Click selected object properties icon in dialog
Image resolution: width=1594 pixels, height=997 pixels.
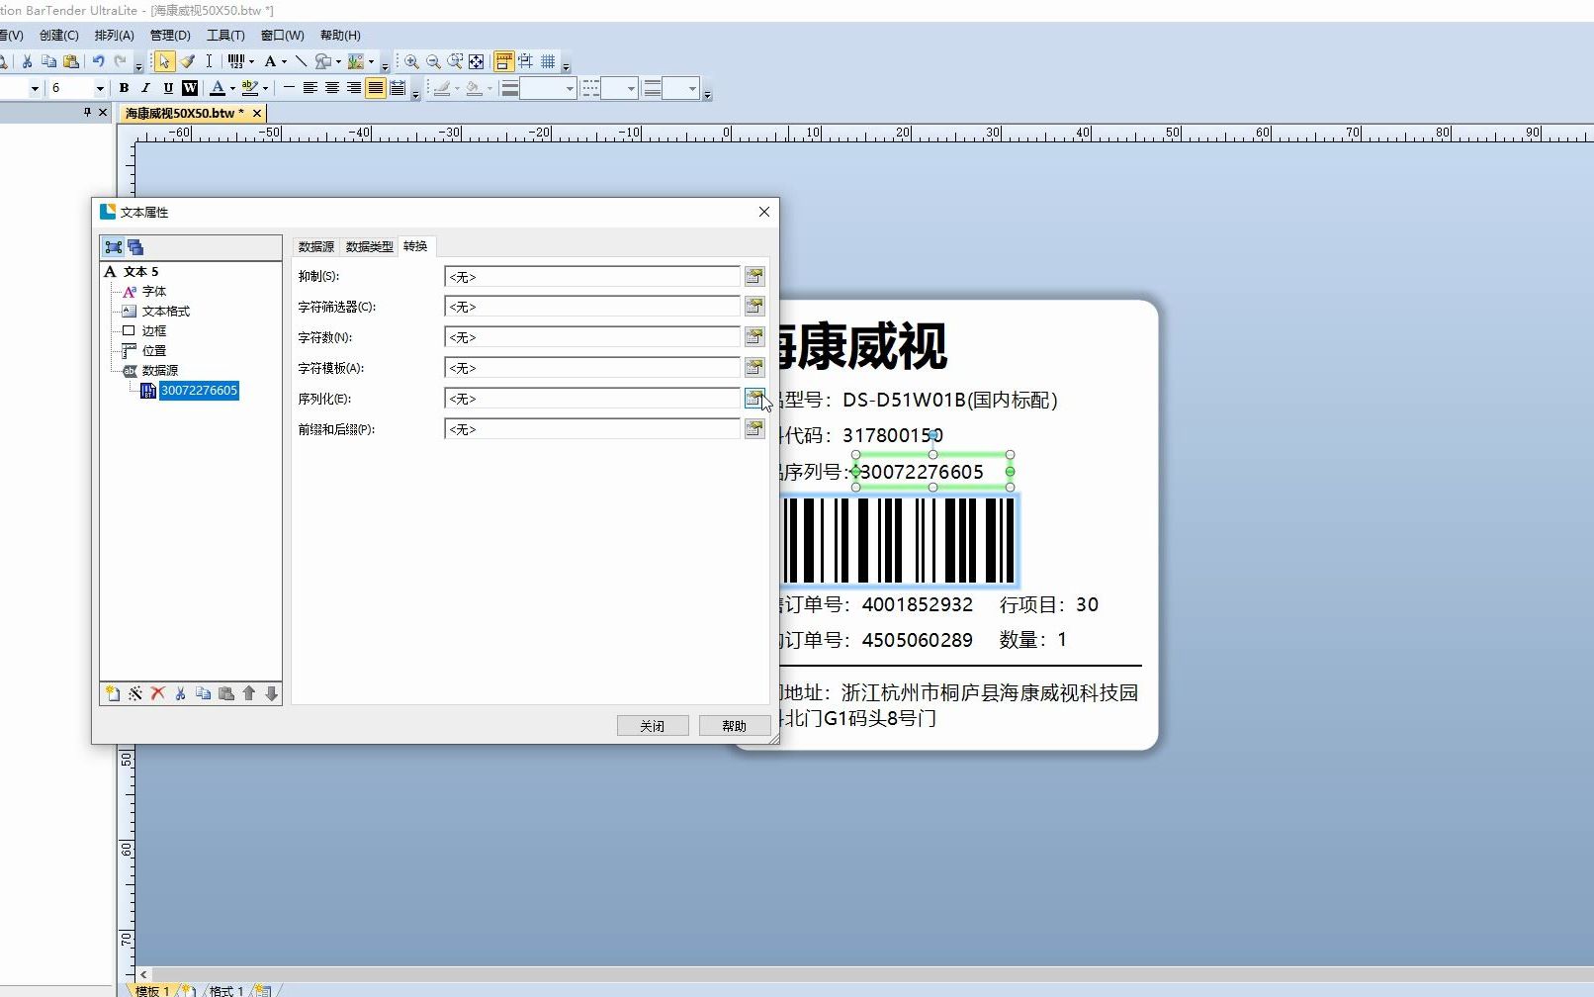click(114, 247)
